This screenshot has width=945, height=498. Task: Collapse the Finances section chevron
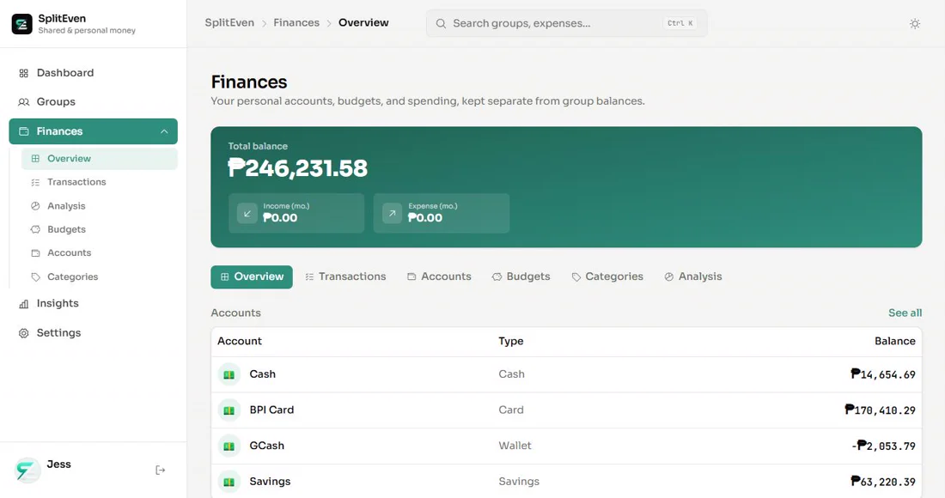164,131
